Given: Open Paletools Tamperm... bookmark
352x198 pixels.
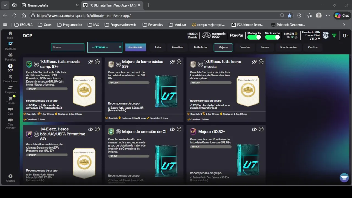Looking at the screenshot, I should point(288,25).
